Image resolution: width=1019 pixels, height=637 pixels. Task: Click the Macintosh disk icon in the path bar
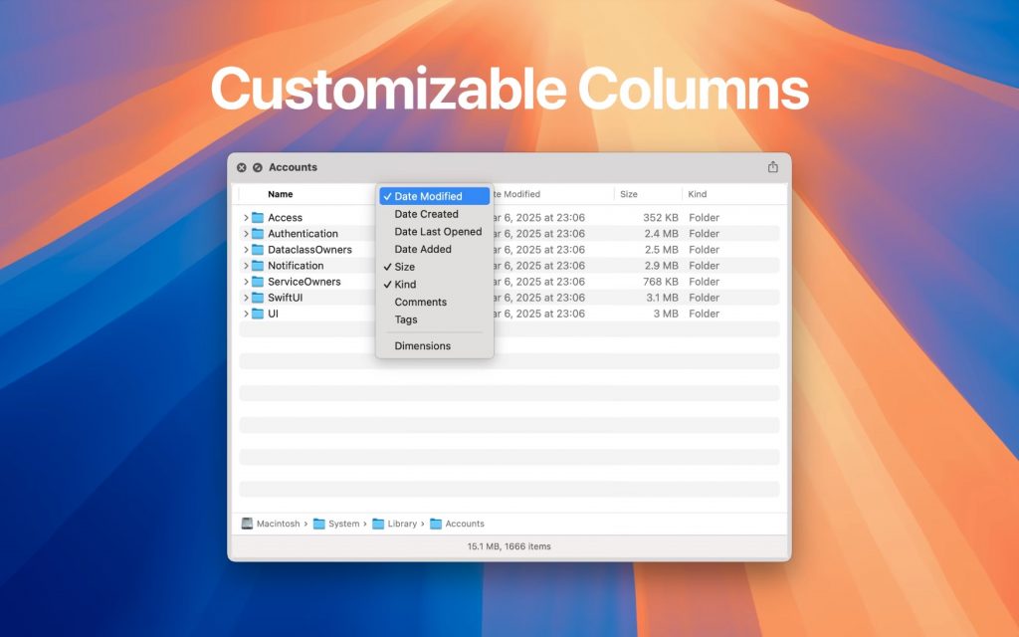(x=247, y=524)
